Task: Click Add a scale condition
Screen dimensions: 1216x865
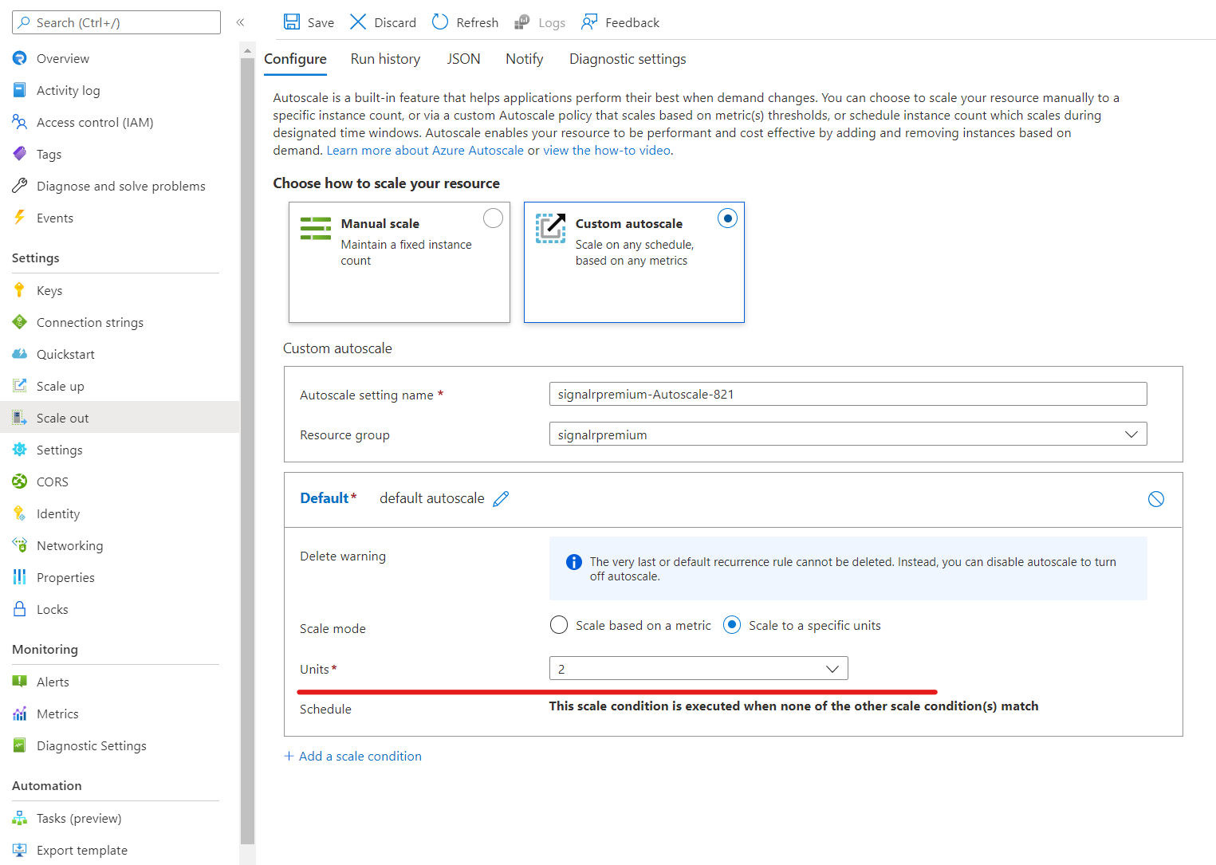Action: coord(353,756)
